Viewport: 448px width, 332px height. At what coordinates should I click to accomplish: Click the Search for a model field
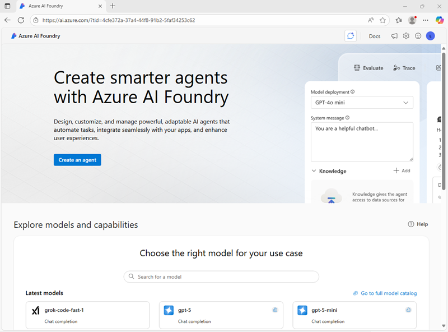pyautogui.click(x=221, y=276)
